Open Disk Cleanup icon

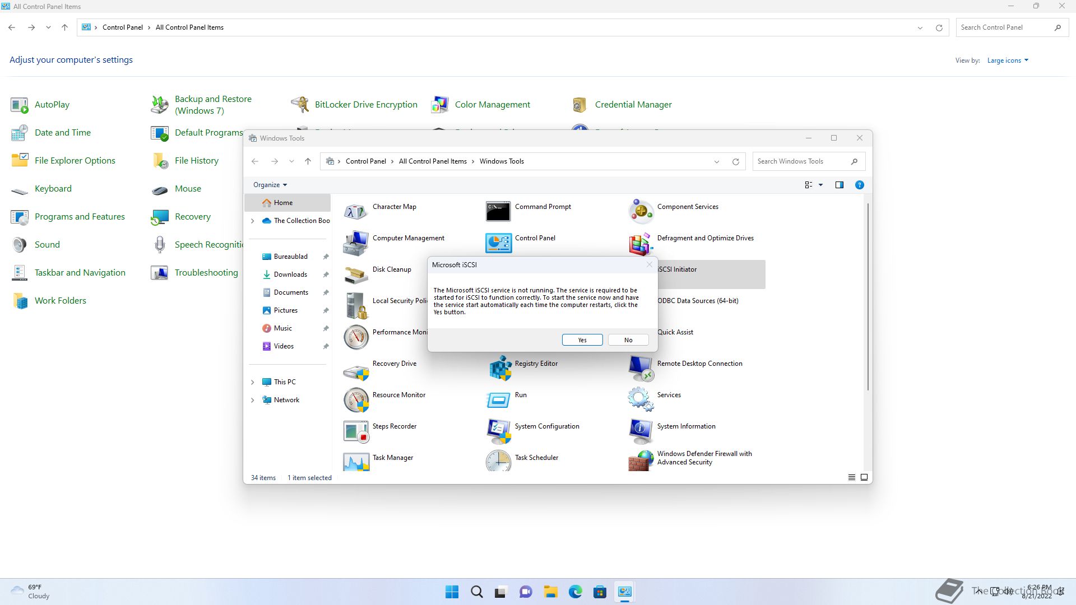coord(356,274)
